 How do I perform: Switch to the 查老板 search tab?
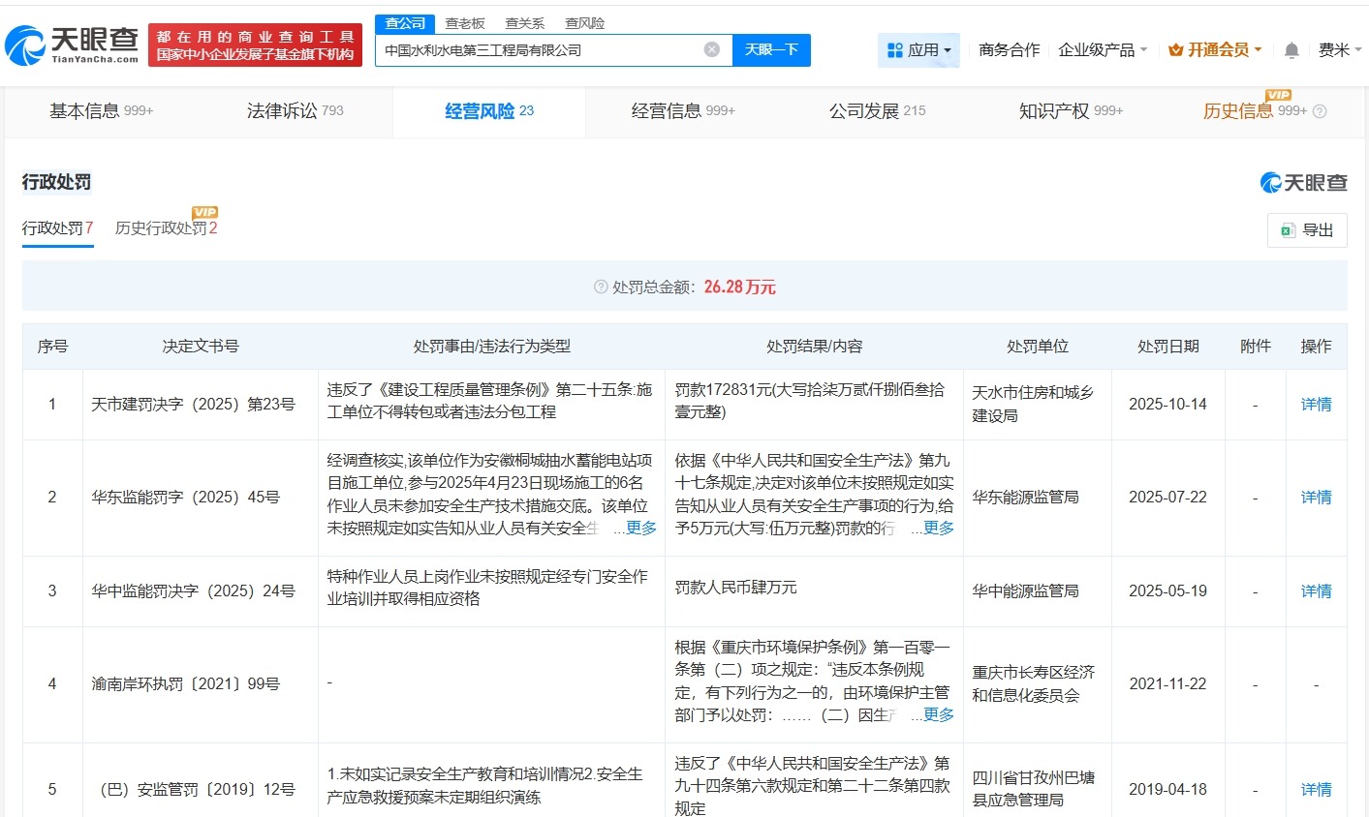[x=463, y=22]
